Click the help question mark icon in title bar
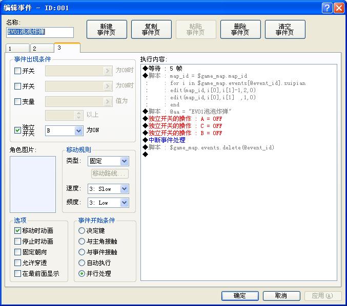 (327, 8)
